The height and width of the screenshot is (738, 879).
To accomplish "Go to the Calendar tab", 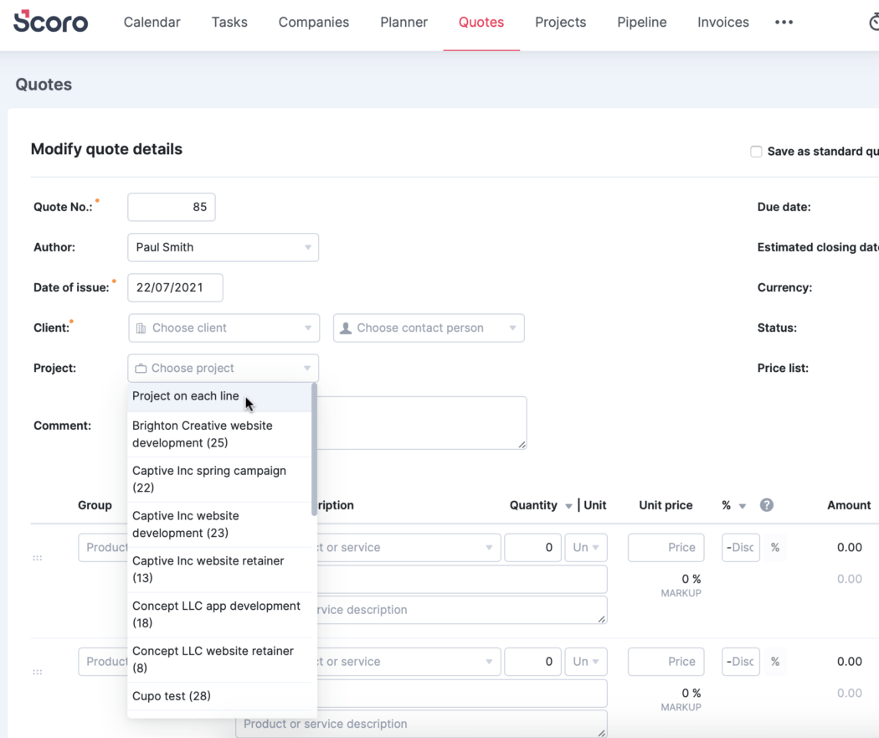I will [x=152, y=23].
